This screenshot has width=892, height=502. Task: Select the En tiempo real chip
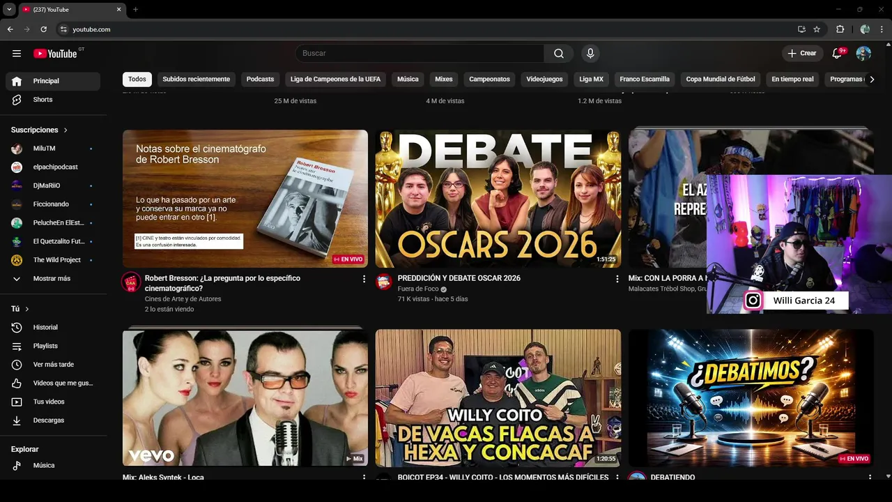(x=792, y=79)
